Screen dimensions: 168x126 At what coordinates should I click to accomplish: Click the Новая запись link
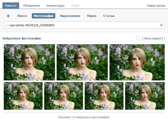click(x=156, y=6)
